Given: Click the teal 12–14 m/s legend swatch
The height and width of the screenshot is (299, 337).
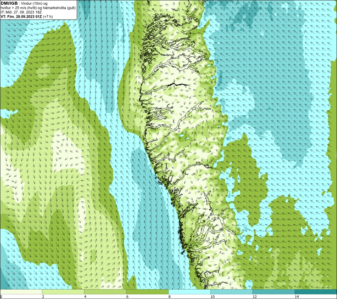Looking at the screenshot, I should pyautogui.click(x=274, y=292).
